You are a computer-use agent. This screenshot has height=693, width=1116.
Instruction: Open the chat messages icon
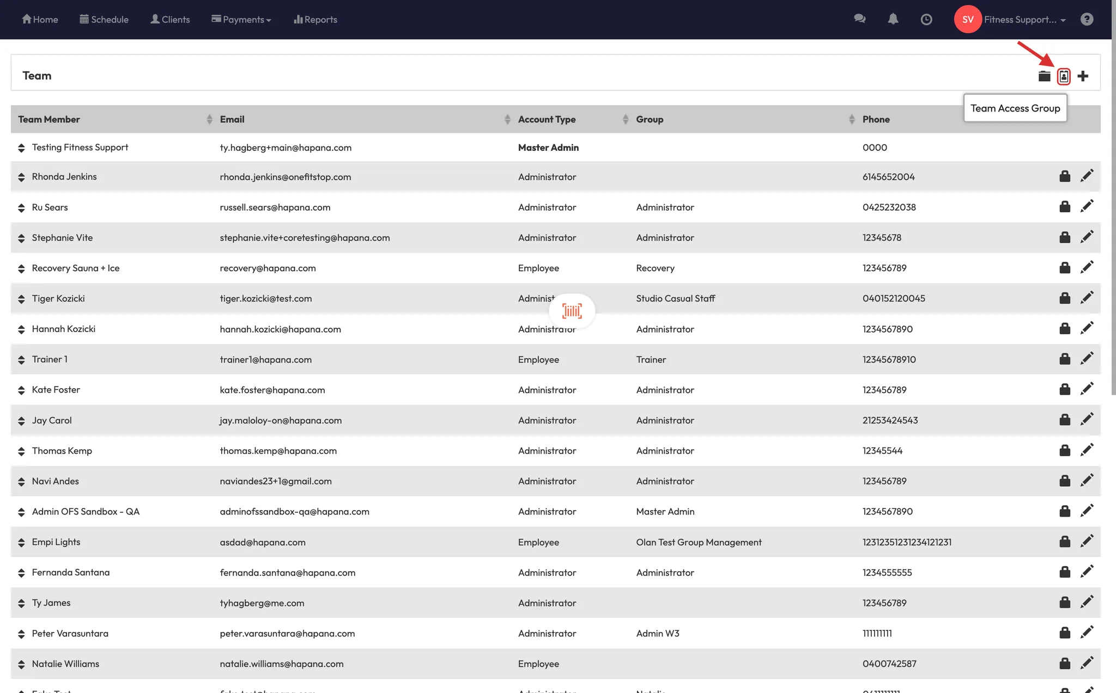[860, 19]
